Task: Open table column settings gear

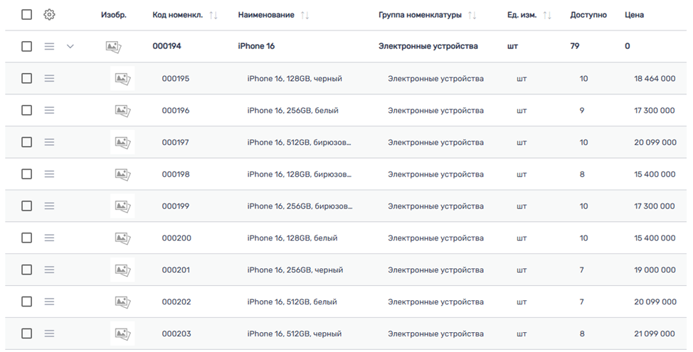Action: pyautogui.click(x=49, y=15)
